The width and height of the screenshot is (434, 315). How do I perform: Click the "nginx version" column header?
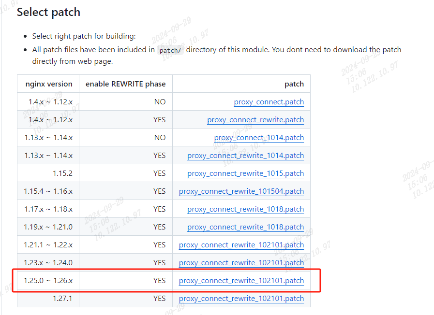[49, 84]
